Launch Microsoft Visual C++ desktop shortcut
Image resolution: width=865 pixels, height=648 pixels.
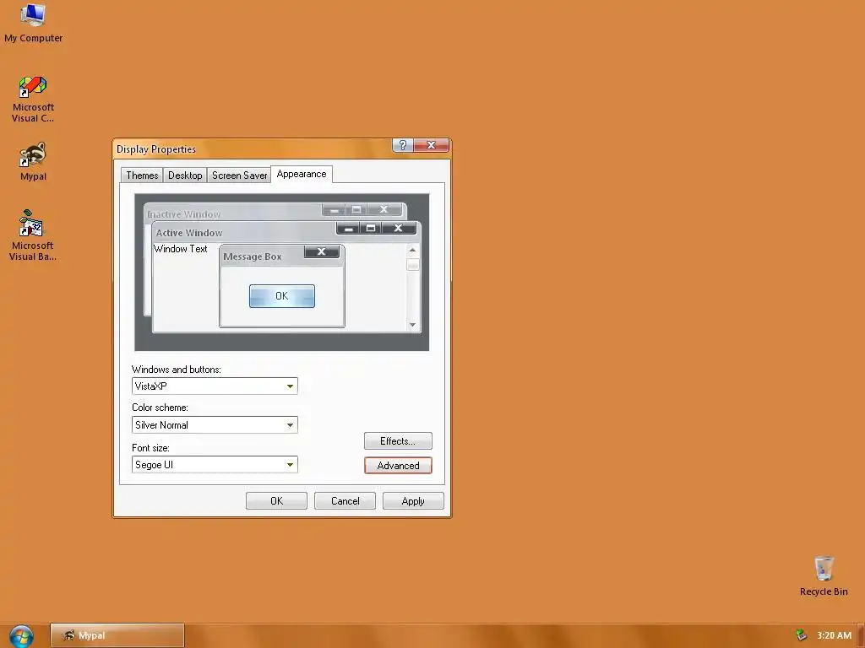coord(33,100)
